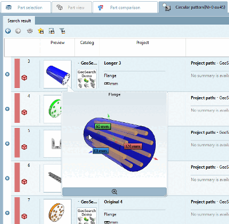Click the blue 3D flange model in popup
This screenshot has width=229, height=224.
coord(120,144)
